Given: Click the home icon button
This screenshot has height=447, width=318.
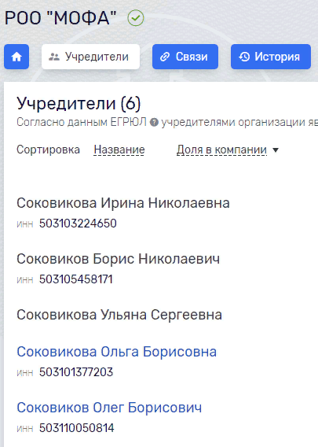Looking at the screenshot, I should (x=16, y=57).
